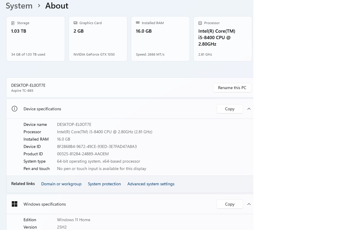This screenshot has width=339, height=230.
Task: Select the Device ID value 8F2868B4-9672
Action: (x=97, y=146)
